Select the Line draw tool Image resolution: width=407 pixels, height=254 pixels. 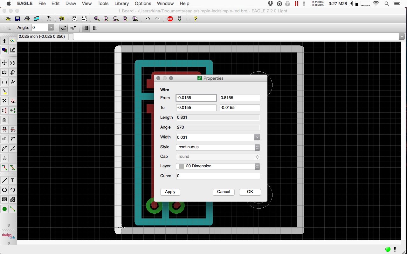tap(4, 180)
